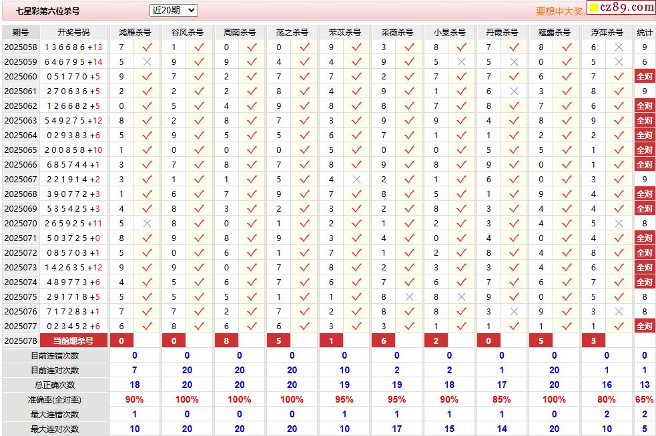Click the 准确率(全对率) row label

click(55, 400)
